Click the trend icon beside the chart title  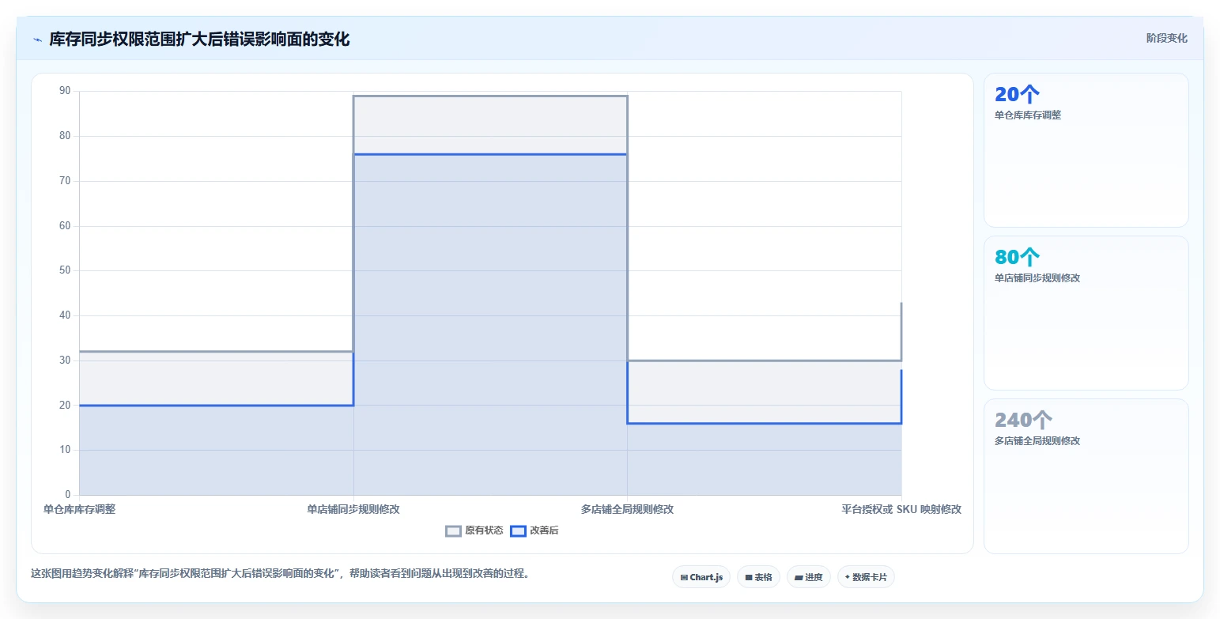(37, 40)
